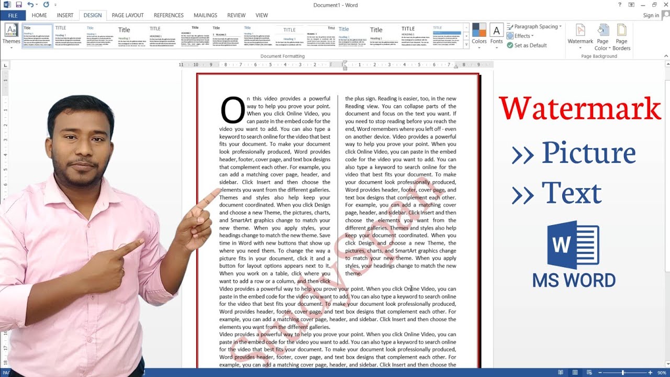Image resolution: width=670 pixels, height=377 pixels.
Task: Open Page Borders dialog
Action: (621, 36)
